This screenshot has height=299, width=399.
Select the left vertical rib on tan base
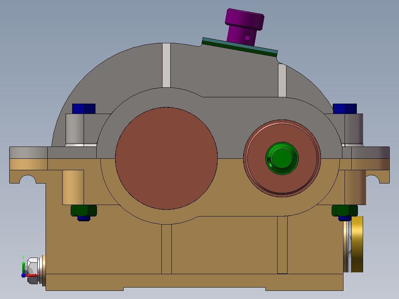[x=167, y=249]
